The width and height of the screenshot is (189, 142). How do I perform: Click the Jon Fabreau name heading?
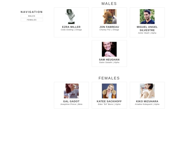coord(109,27)
